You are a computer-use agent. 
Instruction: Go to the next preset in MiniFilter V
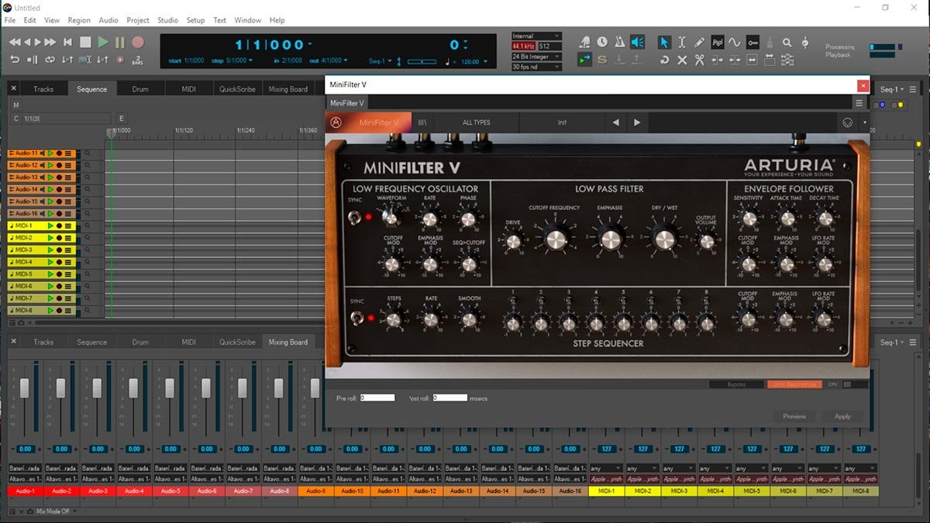(x=637, y=122)
